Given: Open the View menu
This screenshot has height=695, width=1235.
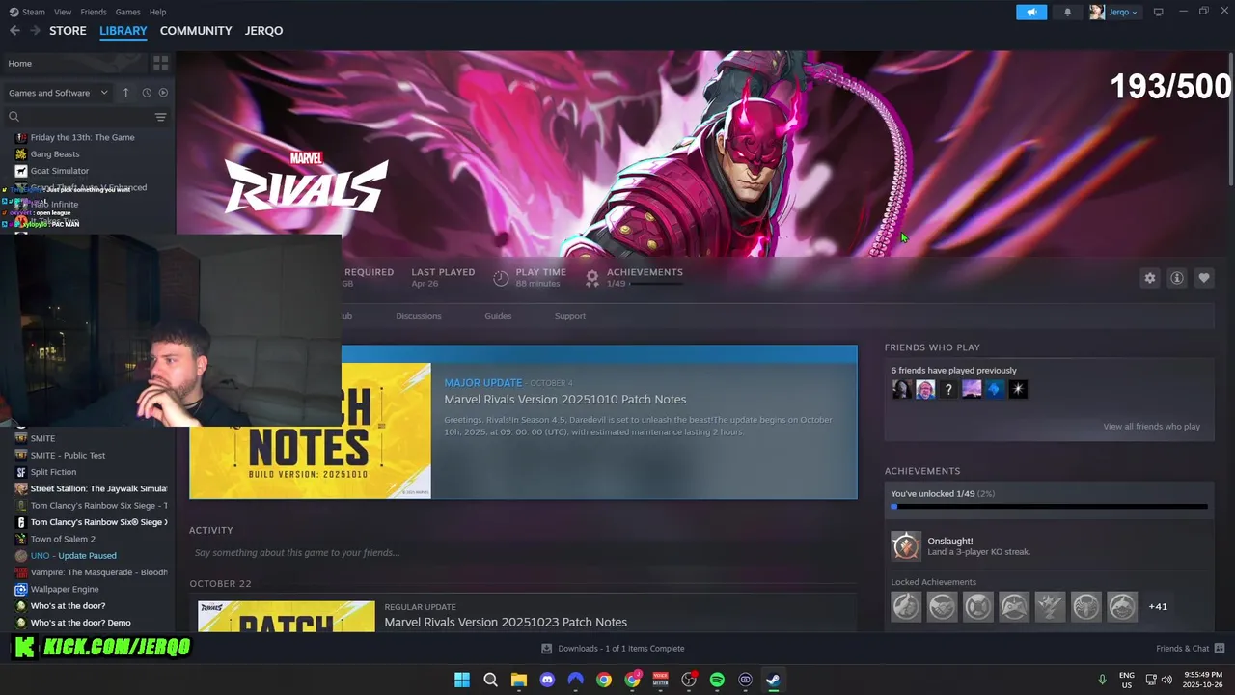Looking at the screenshot, I should point(63,12).
